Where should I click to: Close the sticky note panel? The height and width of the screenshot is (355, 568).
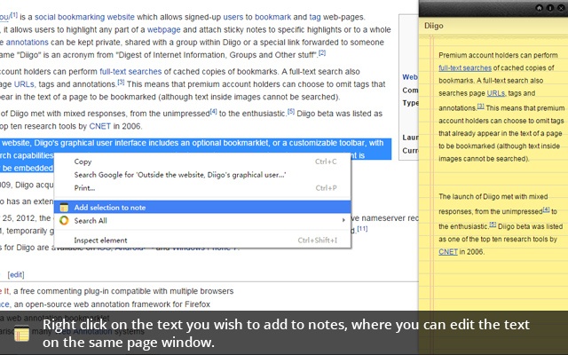[561, 8]
